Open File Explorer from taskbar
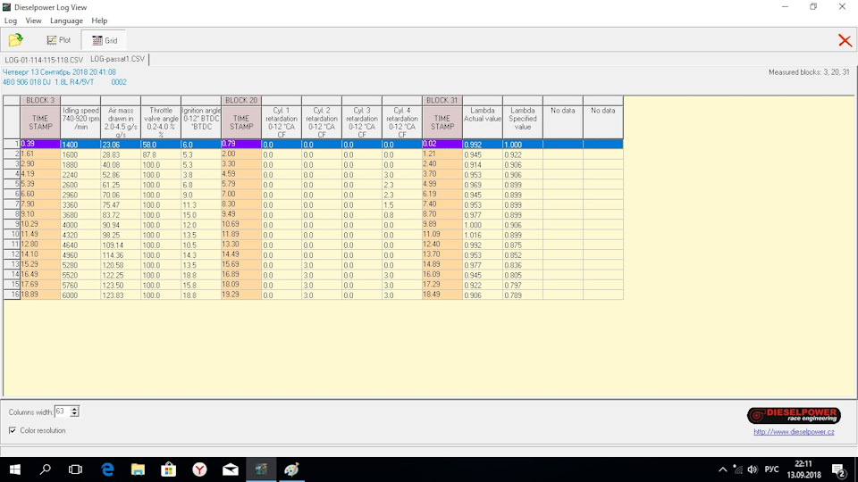Screen dimensions: 858x482 click(138, 470)
